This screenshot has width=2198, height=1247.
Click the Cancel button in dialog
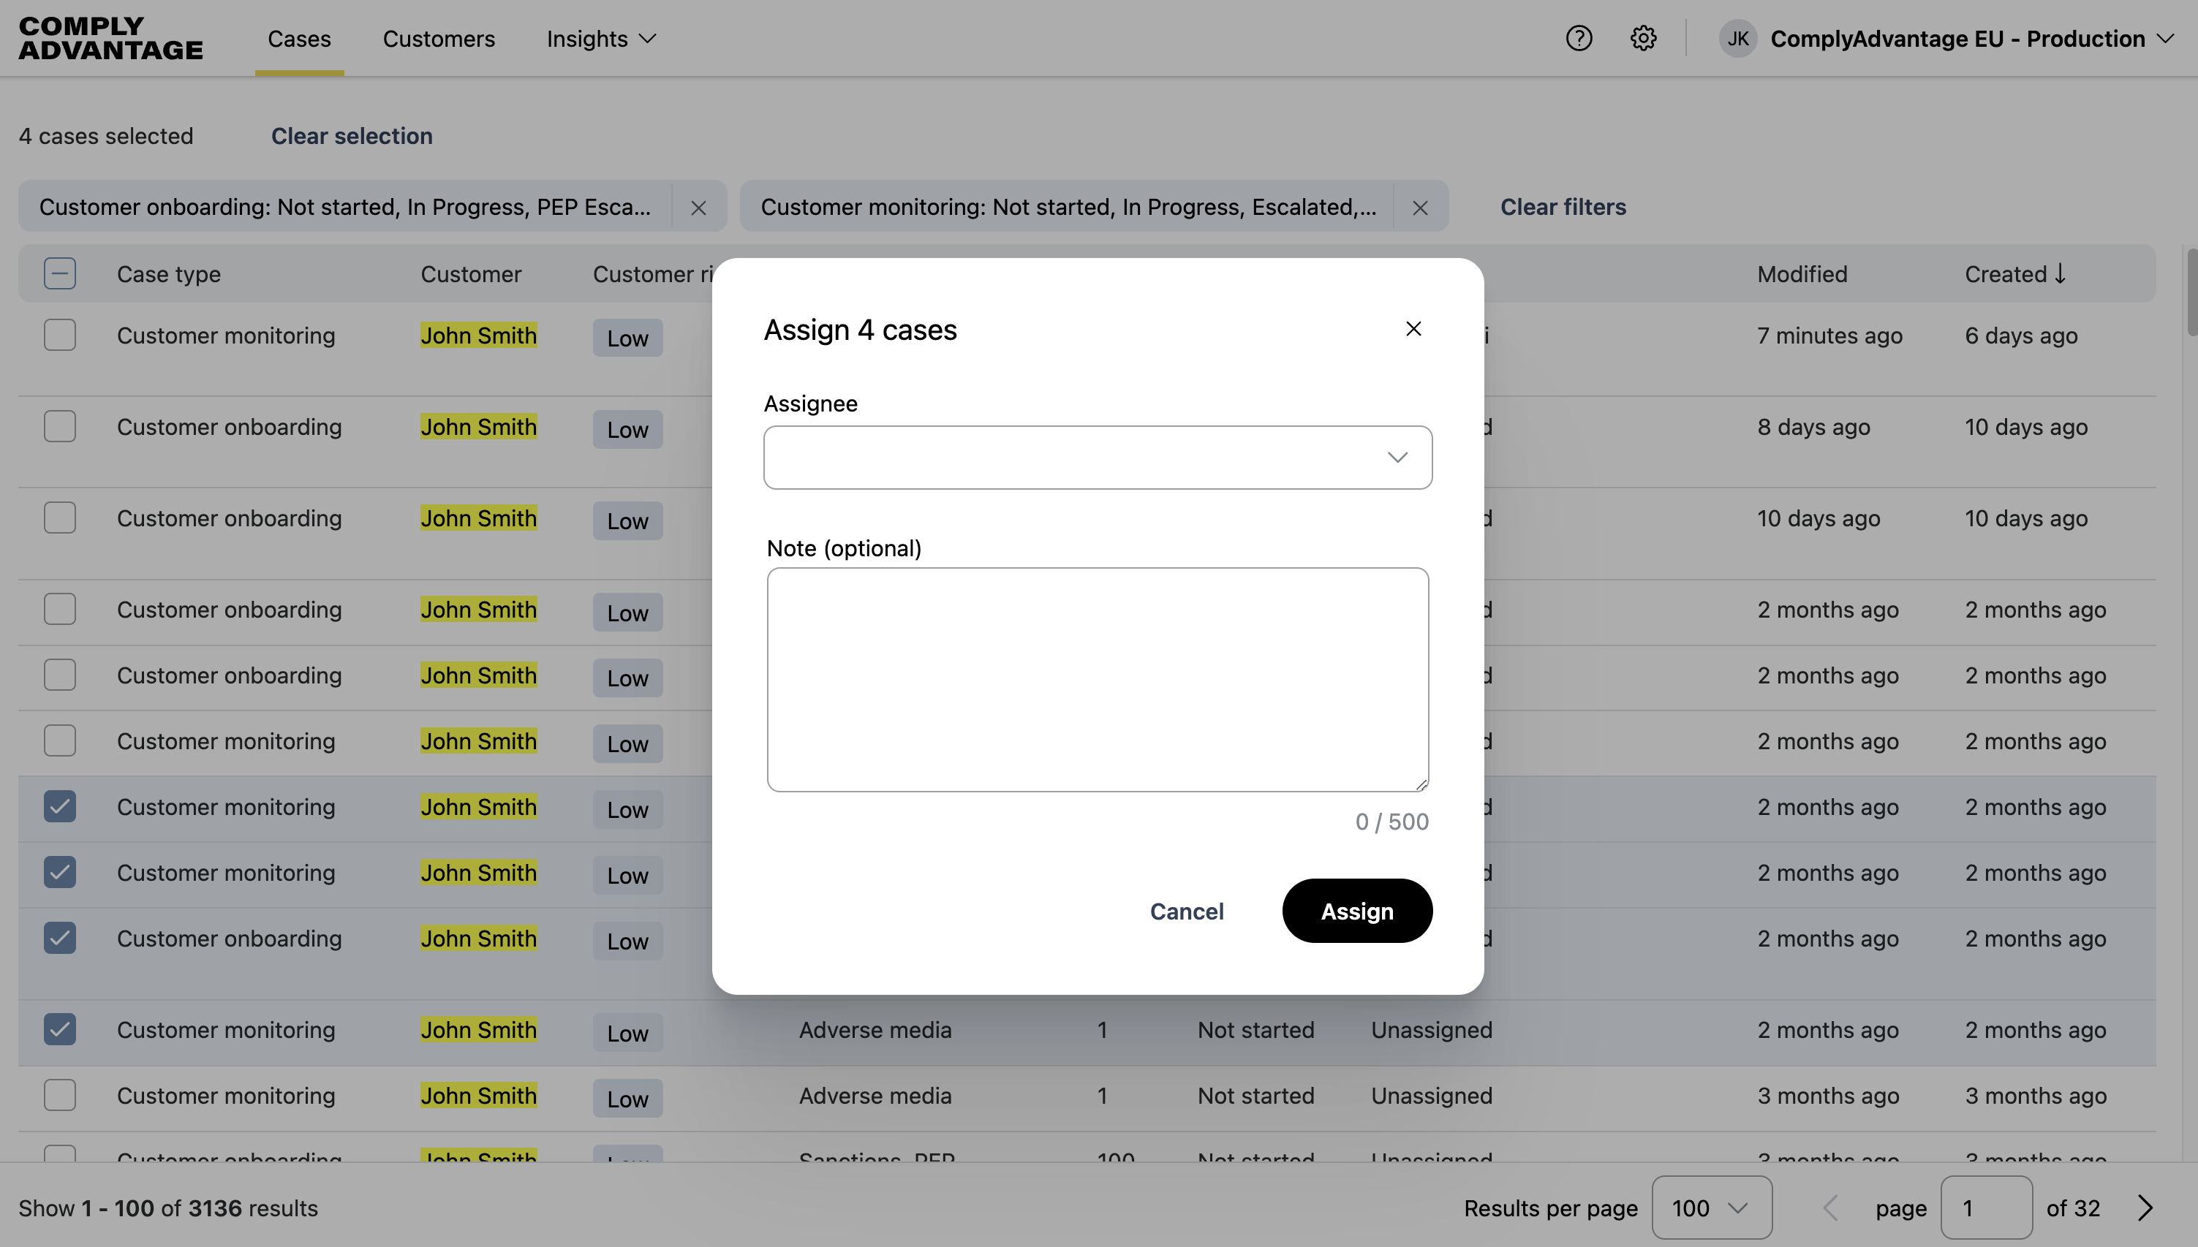tap(1186, 911)
